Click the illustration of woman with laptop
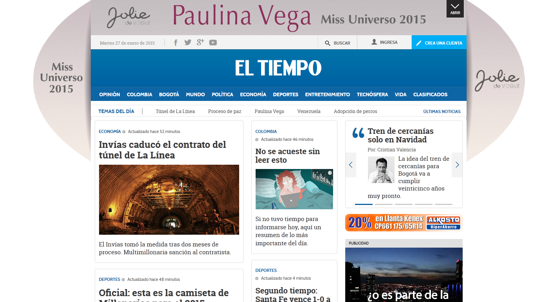This screenshot has height=302, width=557. coord(294,189)
